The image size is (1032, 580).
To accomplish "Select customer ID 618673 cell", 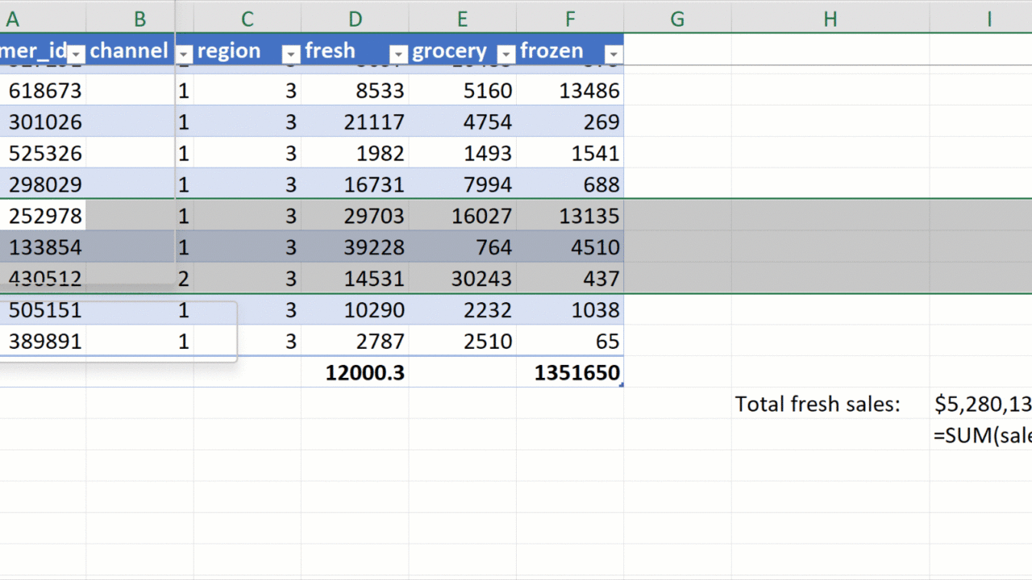I will [x=44, y=91].
